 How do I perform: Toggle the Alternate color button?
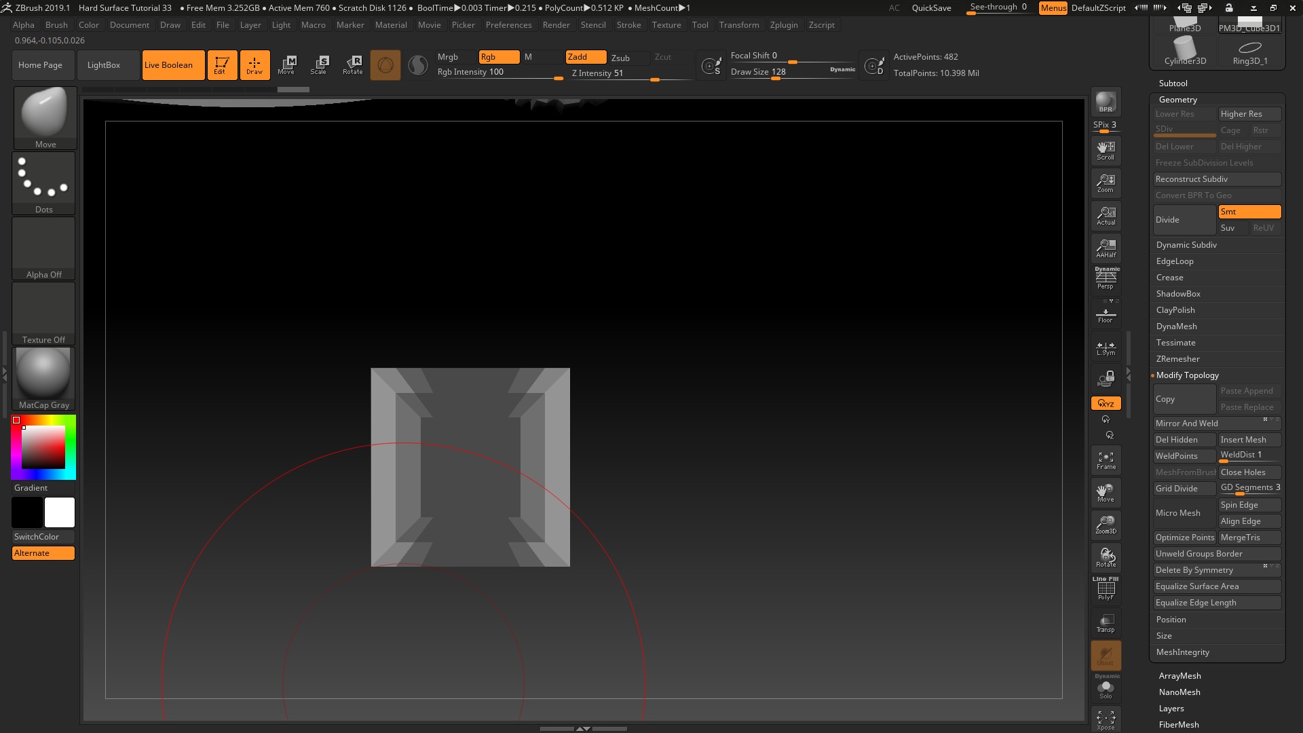pyautogui.click(x=43, y=553)
